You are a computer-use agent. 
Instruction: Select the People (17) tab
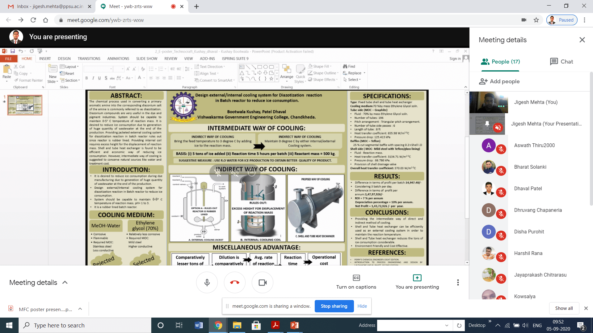click(500, 62)
